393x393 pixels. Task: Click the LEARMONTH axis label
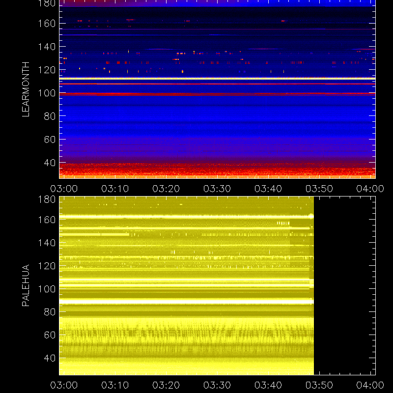(26, 89)
